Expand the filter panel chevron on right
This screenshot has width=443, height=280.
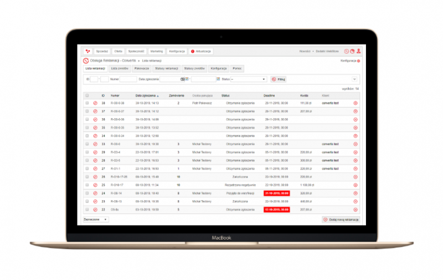[x=354, y=79]
